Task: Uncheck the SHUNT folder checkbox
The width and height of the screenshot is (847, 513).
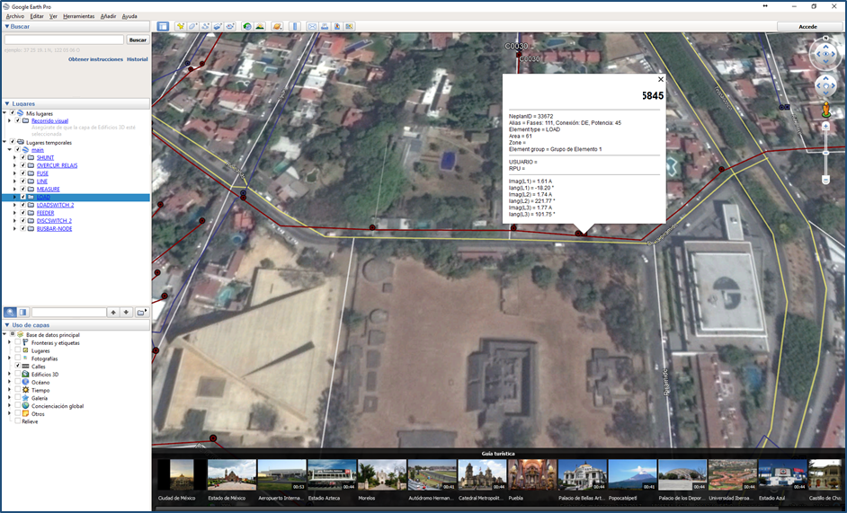Action: click(22, 158)
